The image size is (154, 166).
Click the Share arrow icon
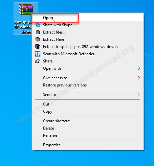coord(37,61)
